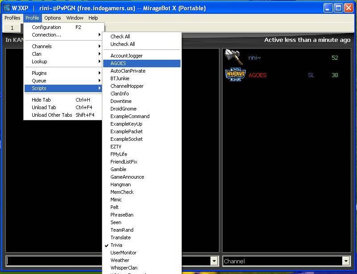Enable the ChannelHopper script
The height and width of the screenshot is (274, 357).
tap(142, 86)
